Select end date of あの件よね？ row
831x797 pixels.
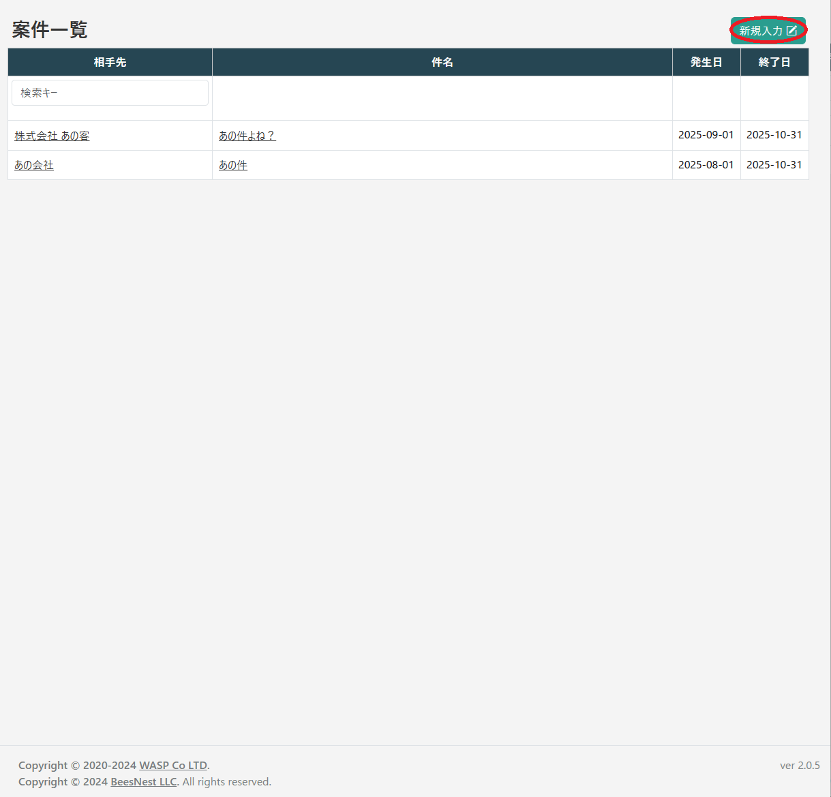[x=774, y=135]
